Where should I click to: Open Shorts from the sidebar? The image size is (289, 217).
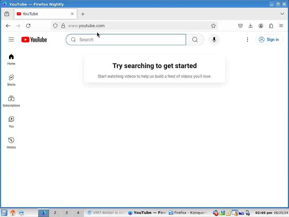click(x=11, y=80)
